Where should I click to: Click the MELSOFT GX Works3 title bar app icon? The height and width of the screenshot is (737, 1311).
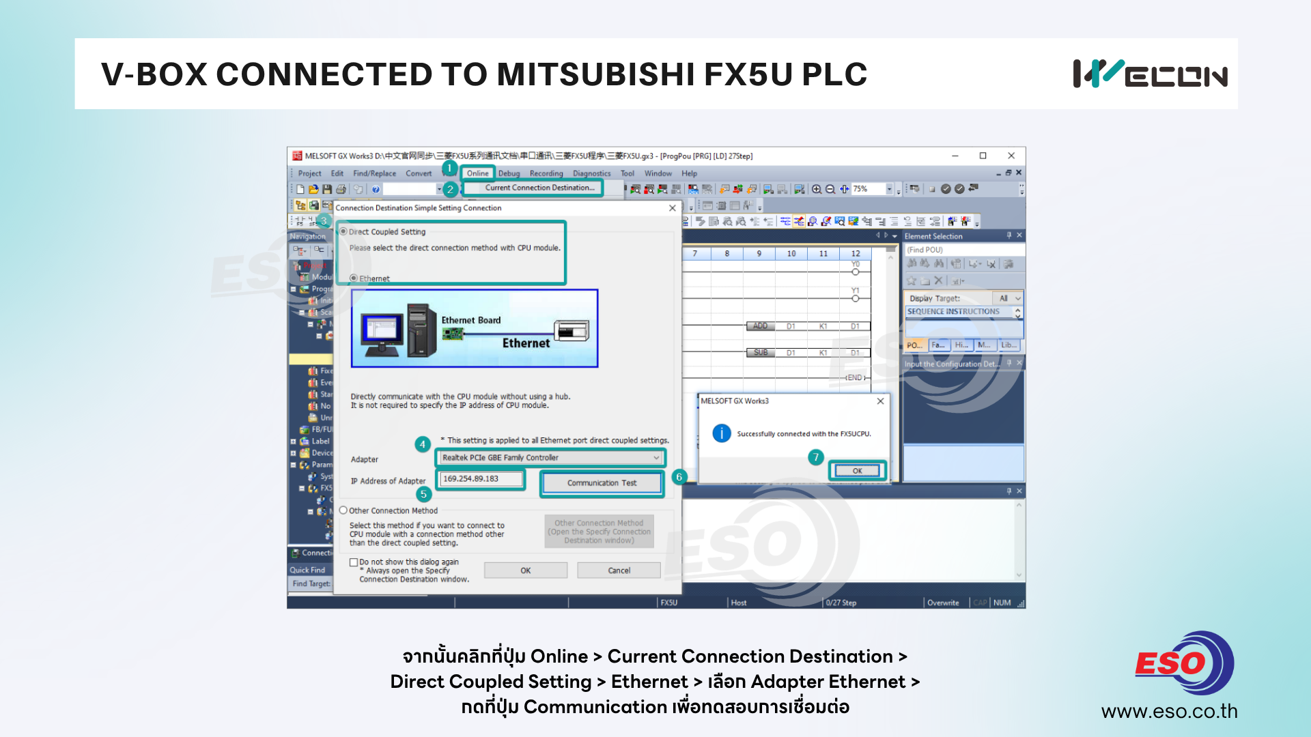(x=297, y=156)
